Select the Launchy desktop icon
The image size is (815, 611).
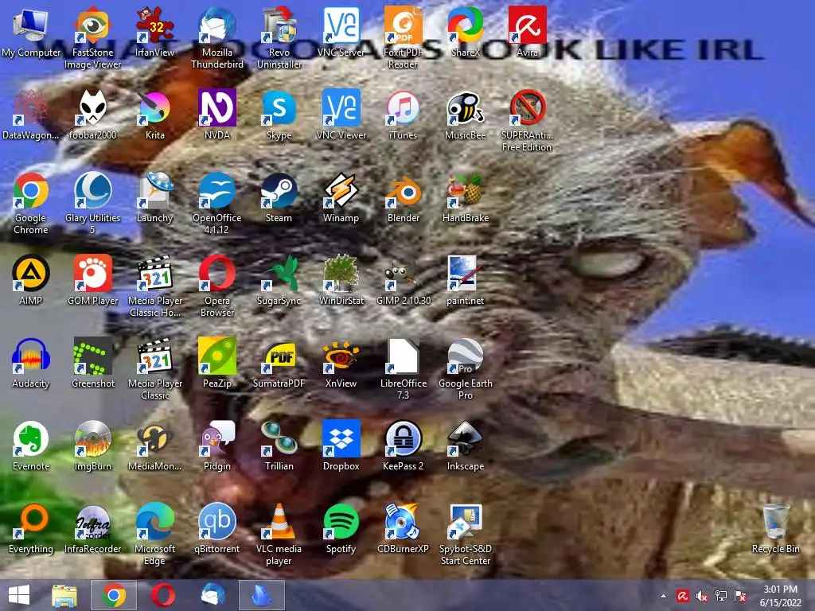coord(155,198)
